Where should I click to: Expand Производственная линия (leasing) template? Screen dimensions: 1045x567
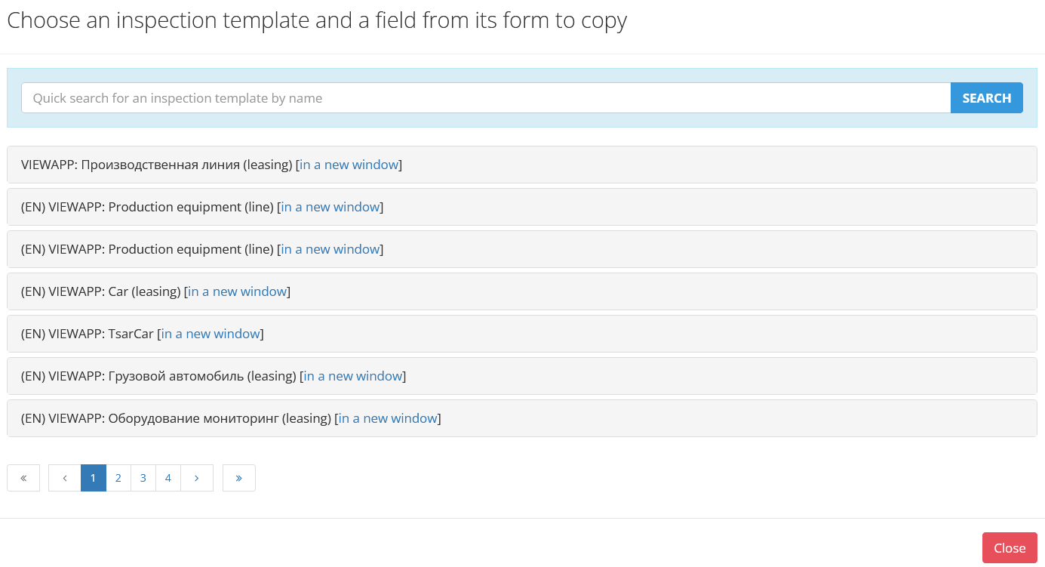(522, 165)
